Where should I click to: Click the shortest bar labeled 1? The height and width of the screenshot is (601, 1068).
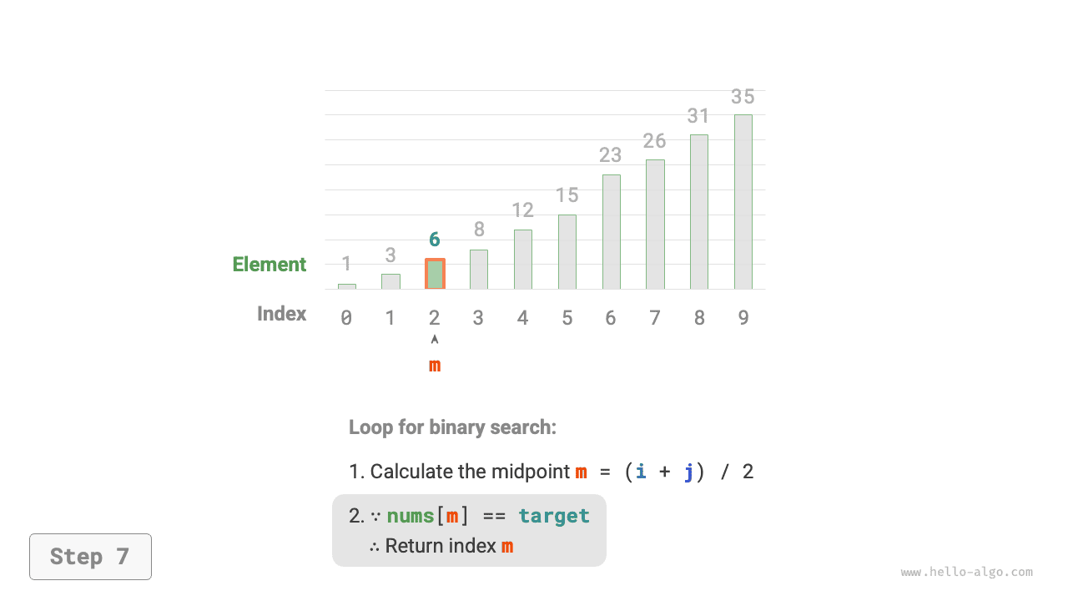(x=346, y=286)
